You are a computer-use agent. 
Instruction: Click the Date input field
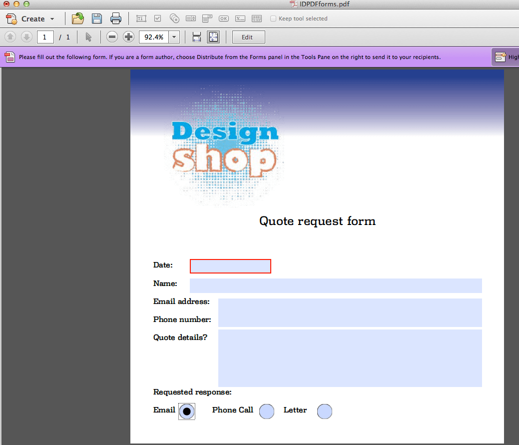pos(230,266)
